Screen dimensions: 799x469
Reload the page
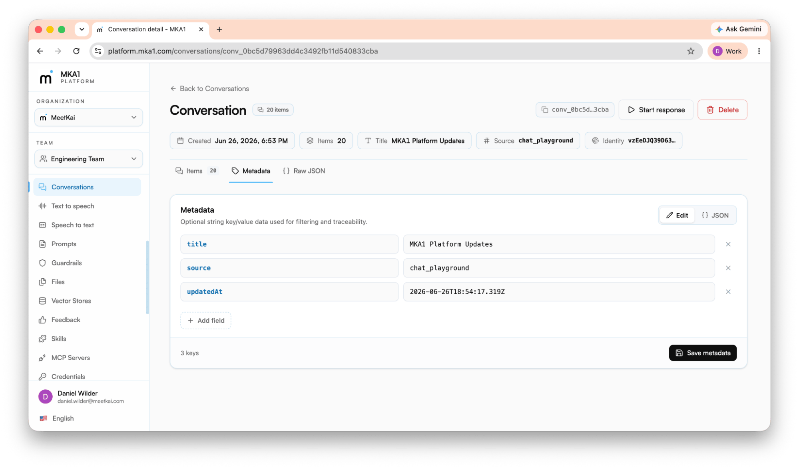tap(76, 51)
